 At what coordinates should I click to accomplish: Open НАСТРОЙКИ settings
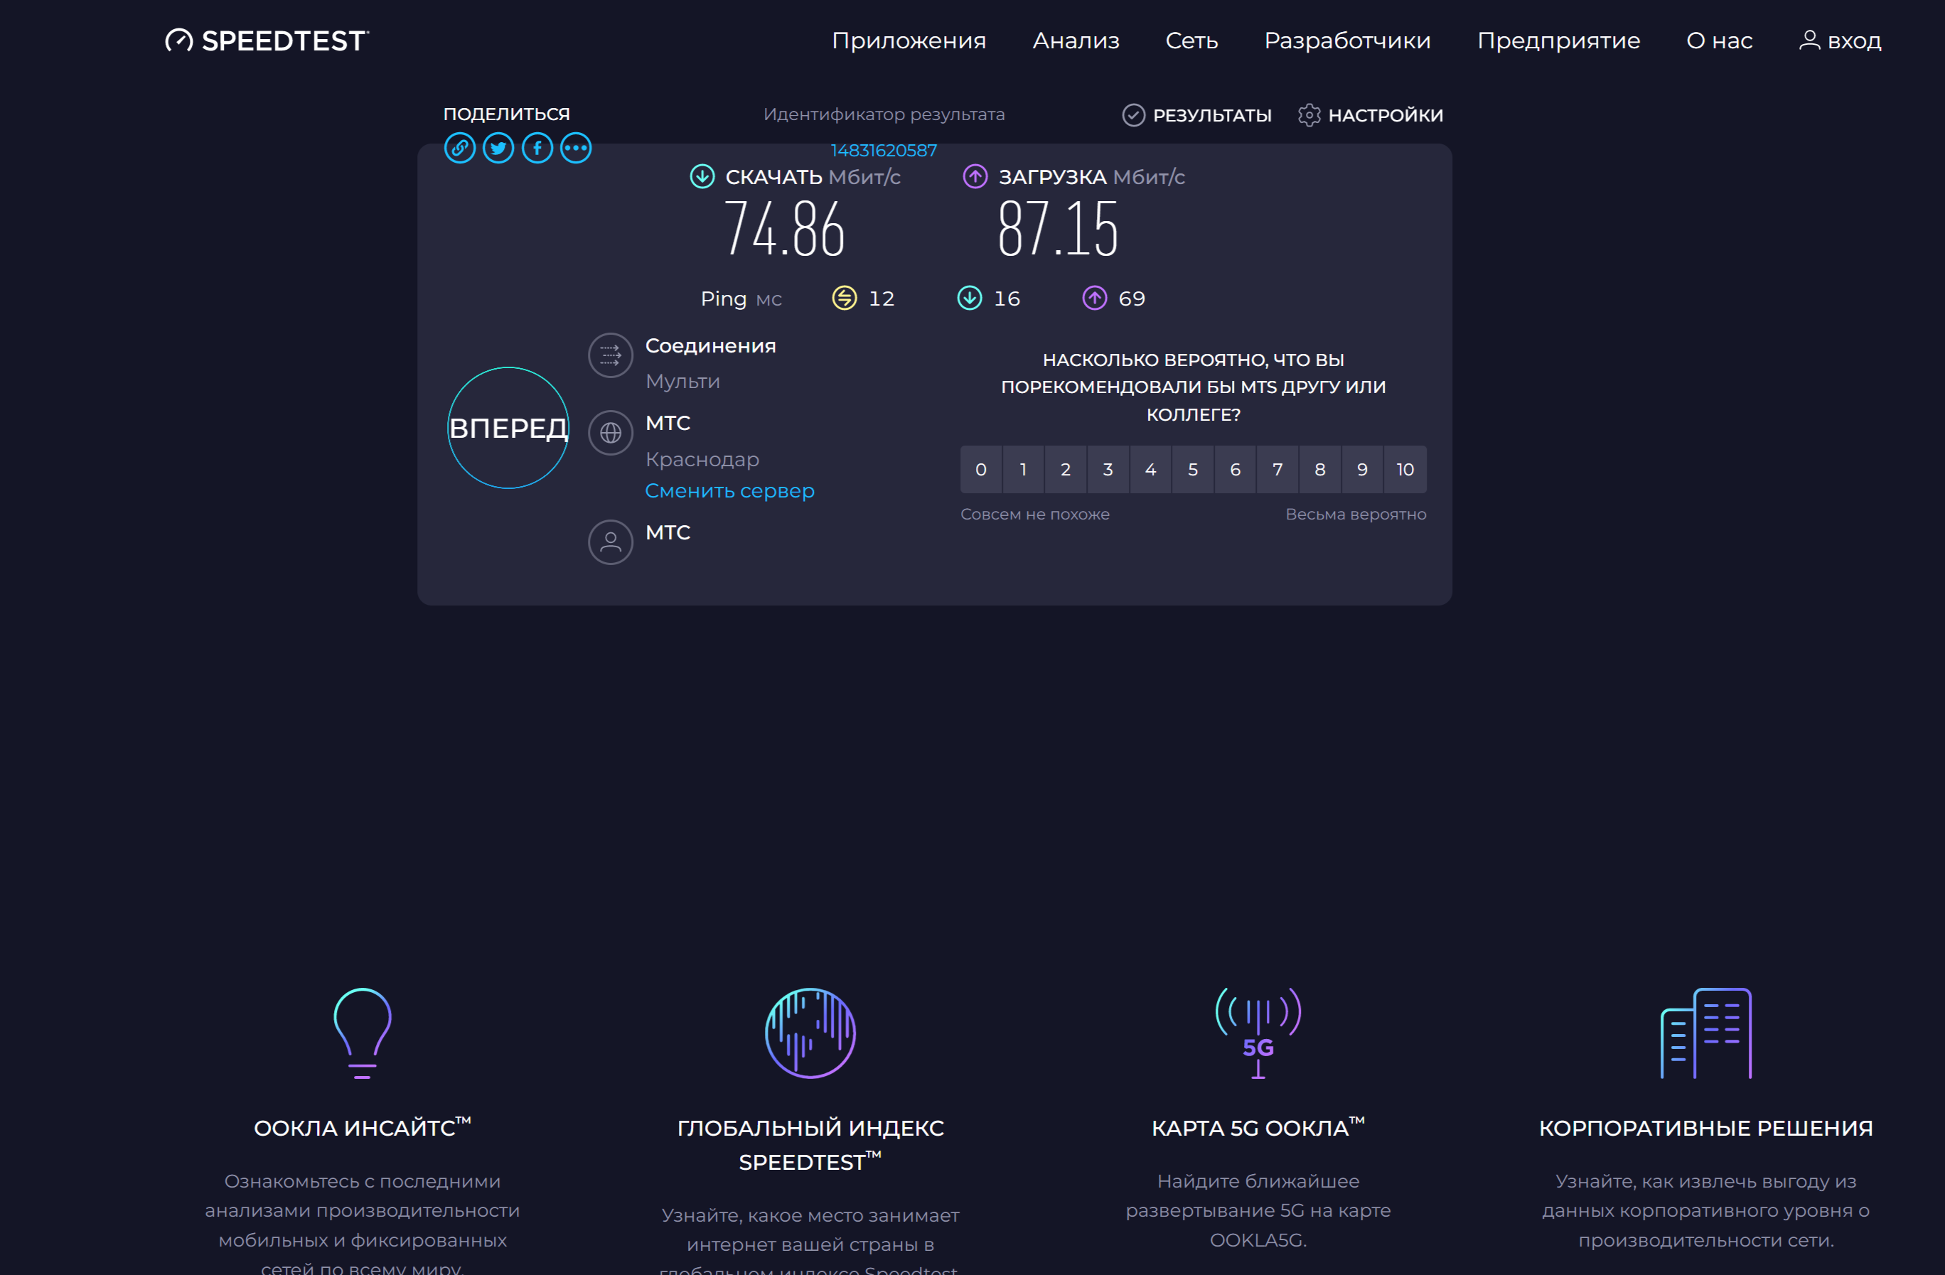[1371, 115]
